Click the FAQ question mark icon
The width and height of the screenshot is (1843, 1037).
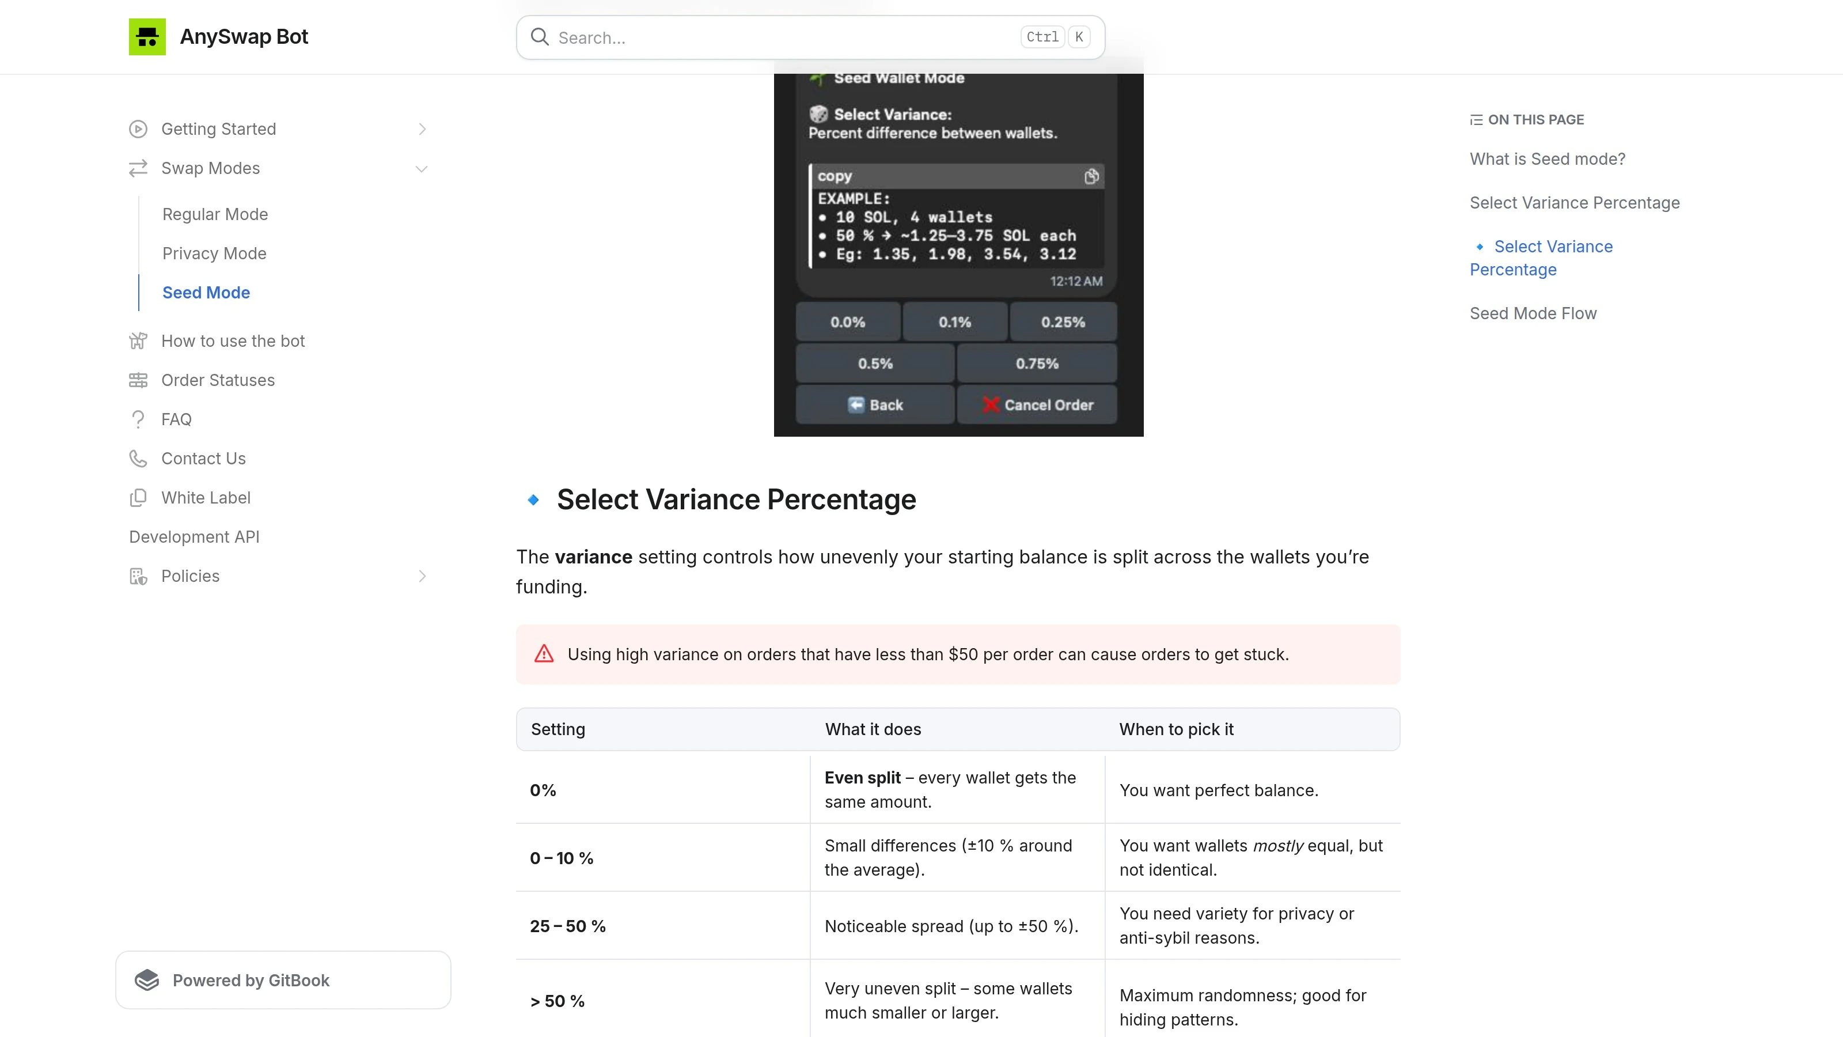point(138,419)
